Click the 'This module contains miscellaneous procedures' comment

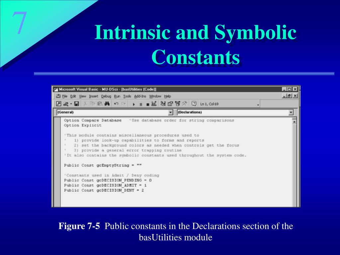point(131,135)
